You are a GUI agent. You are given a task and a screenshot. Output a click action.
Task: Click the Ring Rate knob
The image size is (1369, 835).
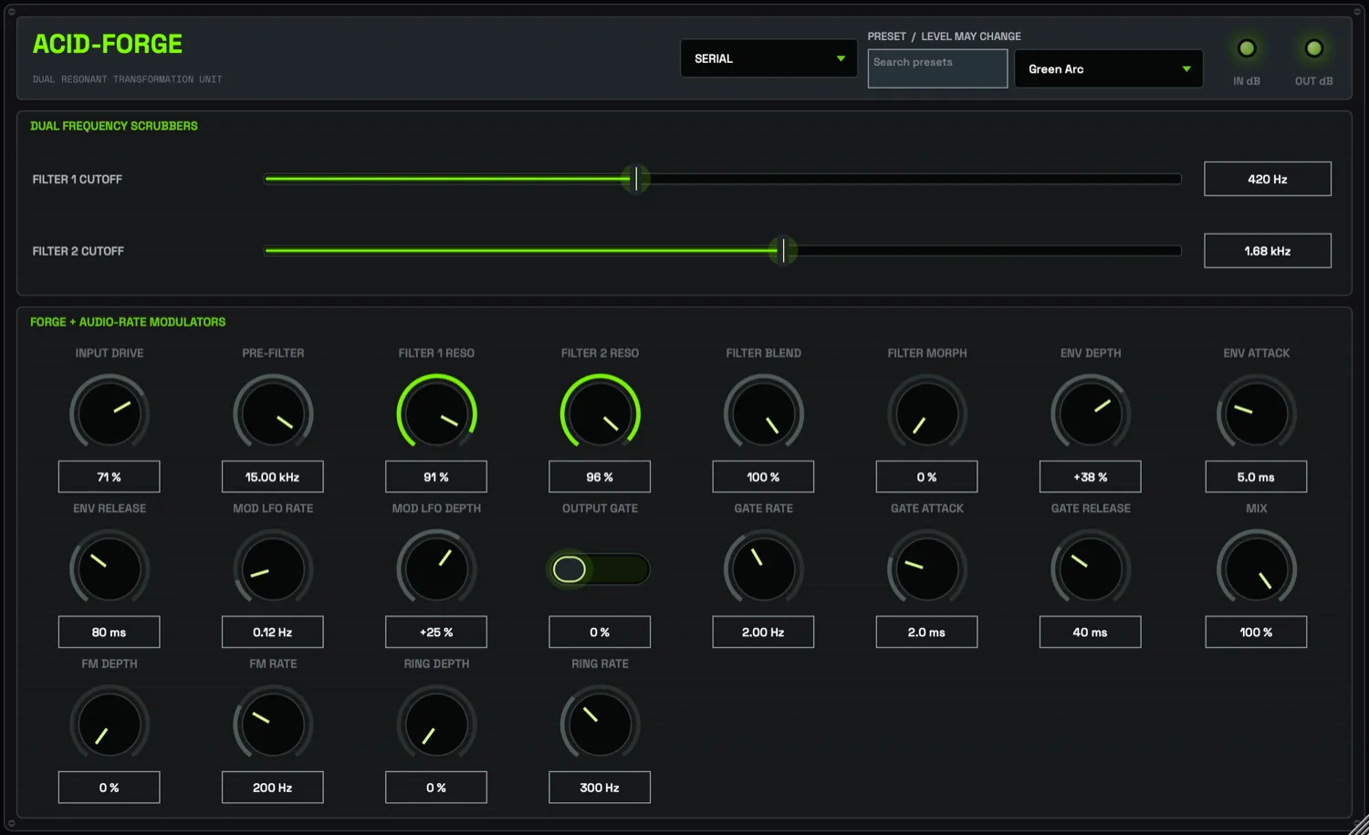[x=600, y=725]
